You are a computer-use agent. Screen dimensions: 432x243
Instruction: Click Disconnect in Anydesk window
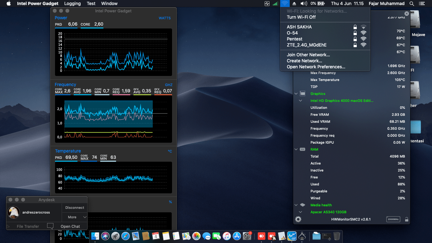point(75,208)
